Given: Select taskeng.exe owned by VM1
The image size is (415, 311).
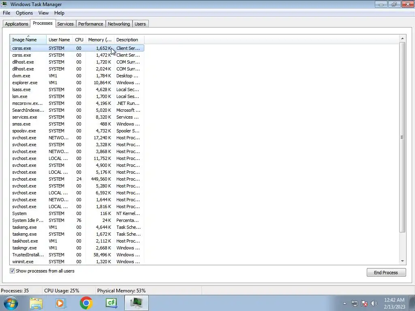Looking at the screenshot, I should click(x=77, y=227).
